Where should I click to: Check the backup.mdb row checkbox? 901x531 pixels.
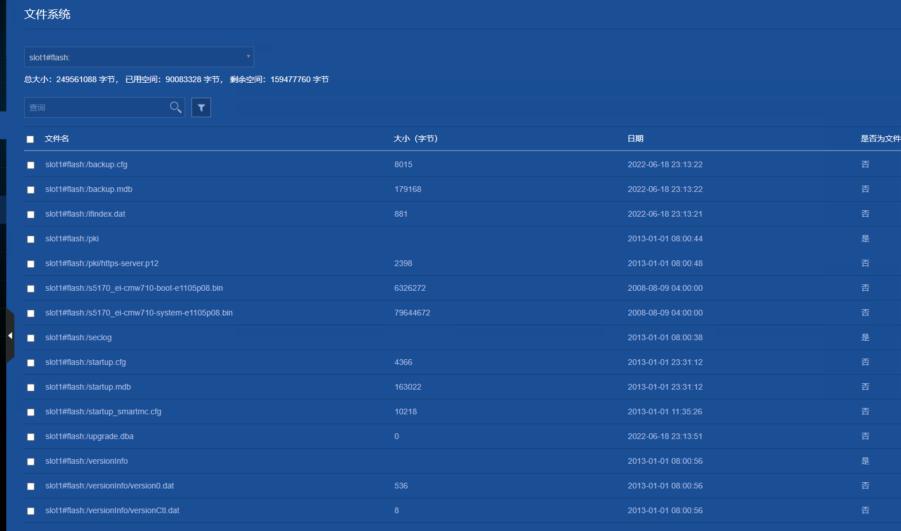31,190
